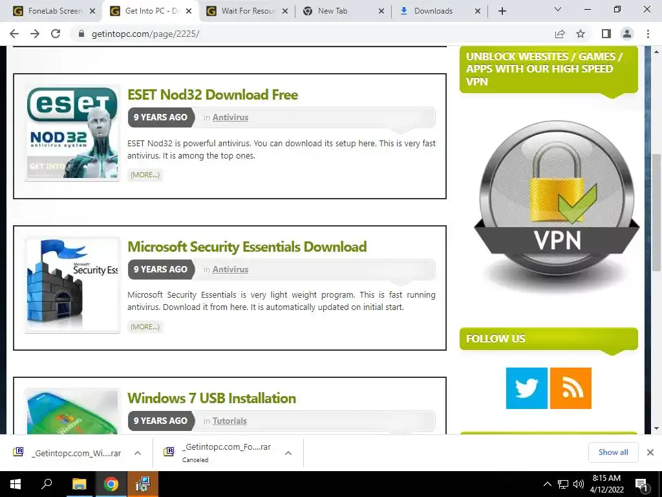Screen dimensions: 662x497
Task: Open the Microsoft Security Essentials Download title
Action: (x=247, y=247)
